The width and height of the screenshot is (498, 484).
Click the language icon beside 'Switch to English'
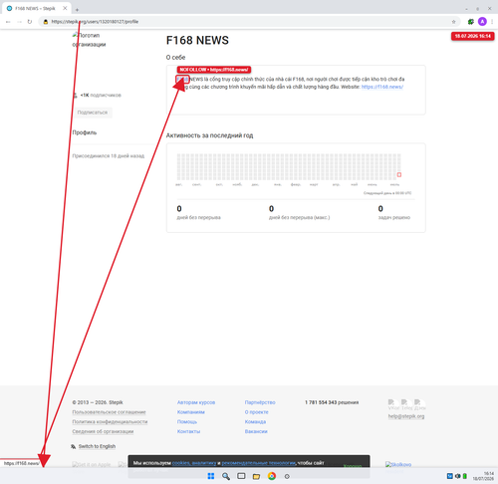(74, 447)
